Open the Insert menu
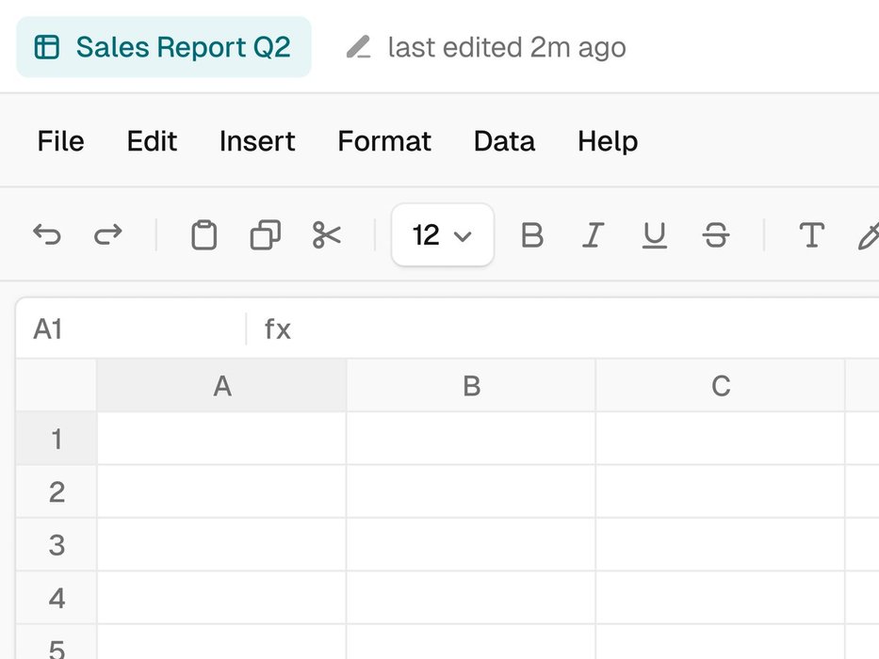This screenshot has width=879, height=659. pyautogui.click(x=257, y=141)
